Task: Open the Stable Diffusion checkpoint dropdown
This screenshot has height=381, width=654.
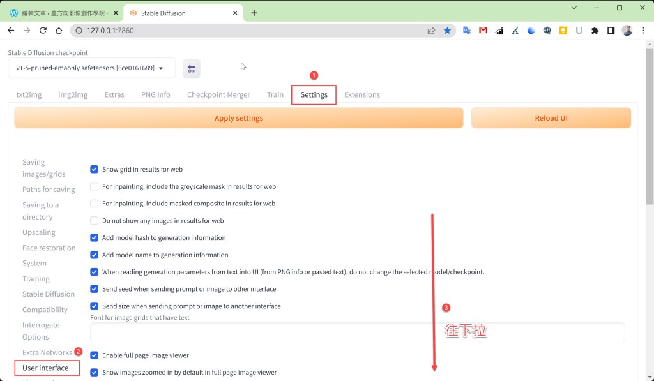Action: click(91, 68)
